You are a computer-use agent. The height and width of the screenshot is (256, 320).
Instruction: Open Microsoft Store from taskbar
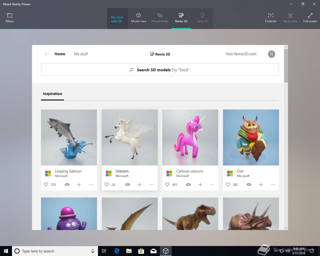[x=141, y=251]
